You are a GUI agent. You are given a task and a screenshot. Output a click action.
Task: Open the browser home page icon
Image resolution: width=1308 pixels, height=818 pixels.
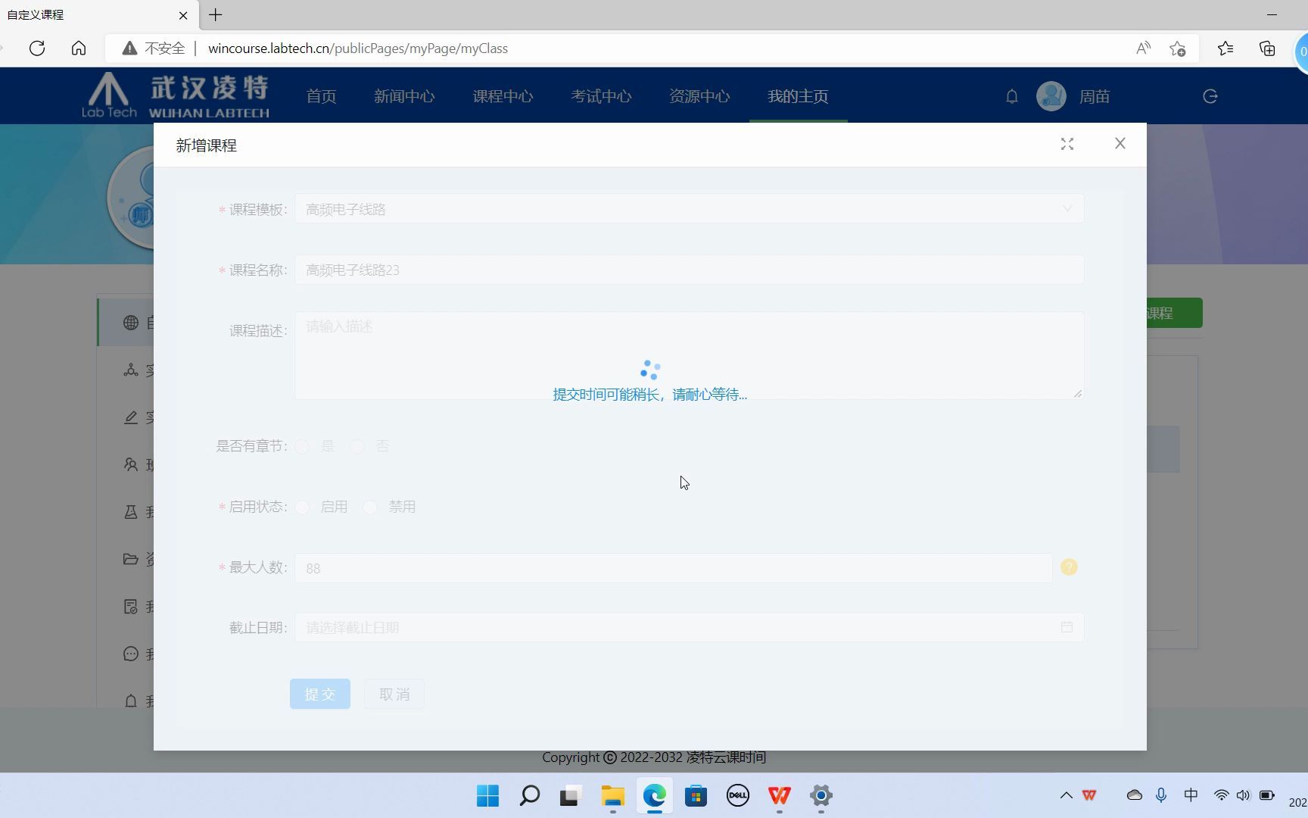coord(79,48)
